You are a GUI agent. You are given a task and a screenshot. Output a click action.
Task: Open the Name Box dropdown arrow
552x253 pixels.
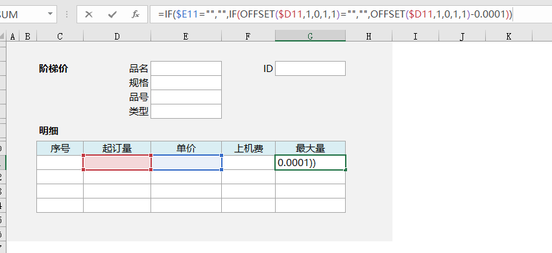(50, 14)
